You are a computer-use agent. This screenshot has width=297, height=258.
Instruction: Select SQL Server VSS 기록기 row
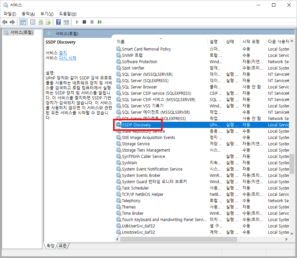pyautogui.click(x=202, y=106)
